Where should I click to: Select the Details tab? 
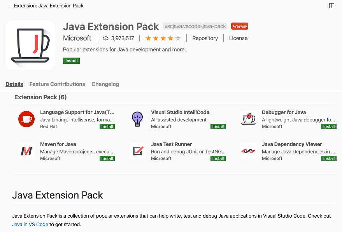coord(14,84)
